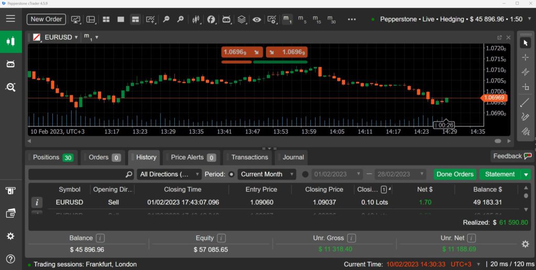Open the chart objects layers icon
The width and height of the screenshot is (536, 270).
click(242, 19)
